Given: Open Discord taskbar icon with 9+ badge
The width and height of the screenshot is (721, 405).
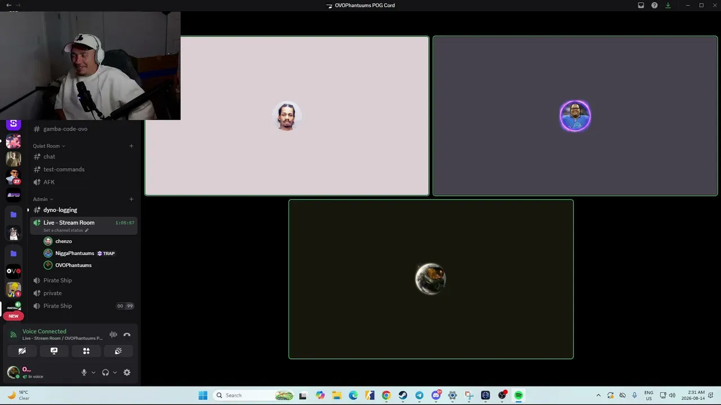Looking at the screenshot, I should pyautogui.click(x=437, y=395).
